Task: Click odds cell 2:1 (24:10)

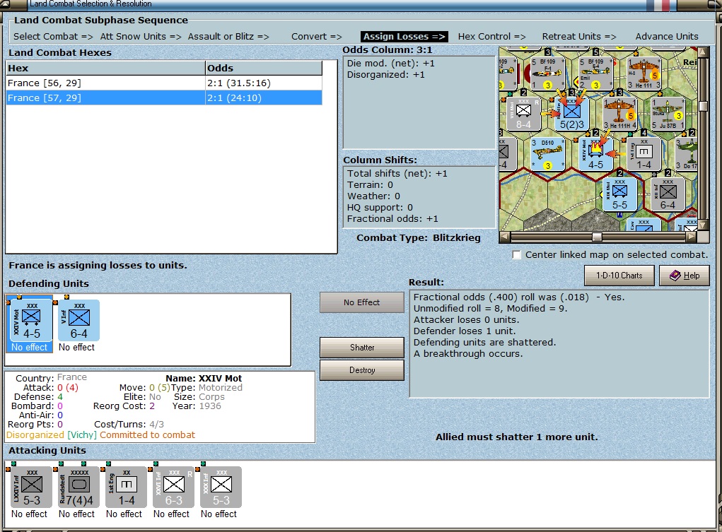Action: click(x=263, y=97)
